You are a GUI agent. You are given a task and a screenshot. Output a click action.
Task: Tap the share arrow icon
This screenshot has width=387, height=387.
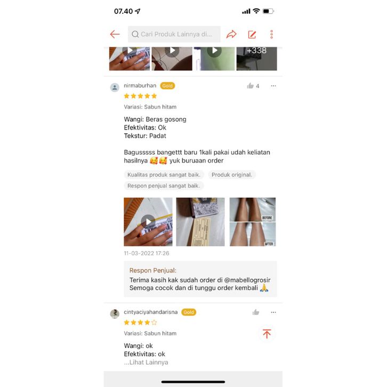[231, 34]
